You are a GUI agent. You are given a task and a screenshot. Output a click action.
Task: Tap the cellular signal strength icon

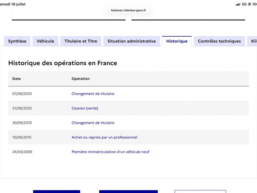point(238,4)
